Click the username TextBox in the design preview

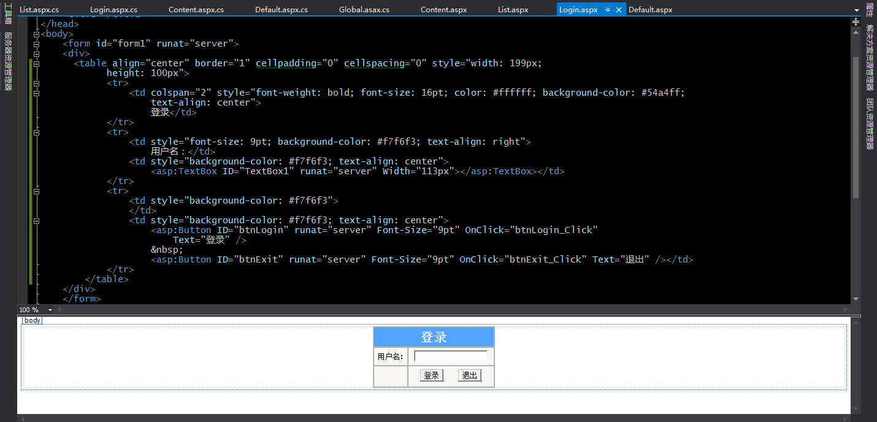[452, 356]
